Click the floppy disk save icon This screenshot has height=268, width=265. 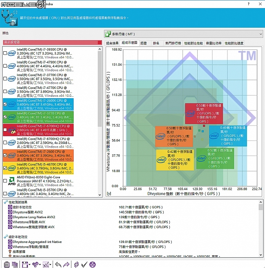pyautogui.click(x=25, y=264)
